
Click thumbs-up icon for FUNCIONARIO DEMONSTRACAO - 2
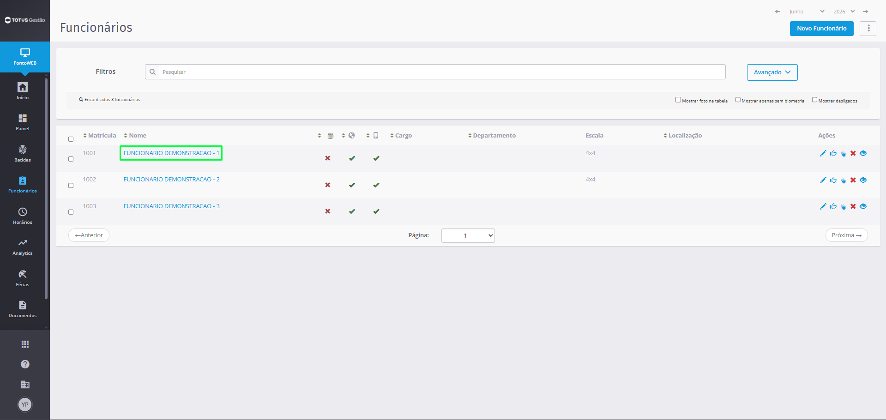click(833, 180)
